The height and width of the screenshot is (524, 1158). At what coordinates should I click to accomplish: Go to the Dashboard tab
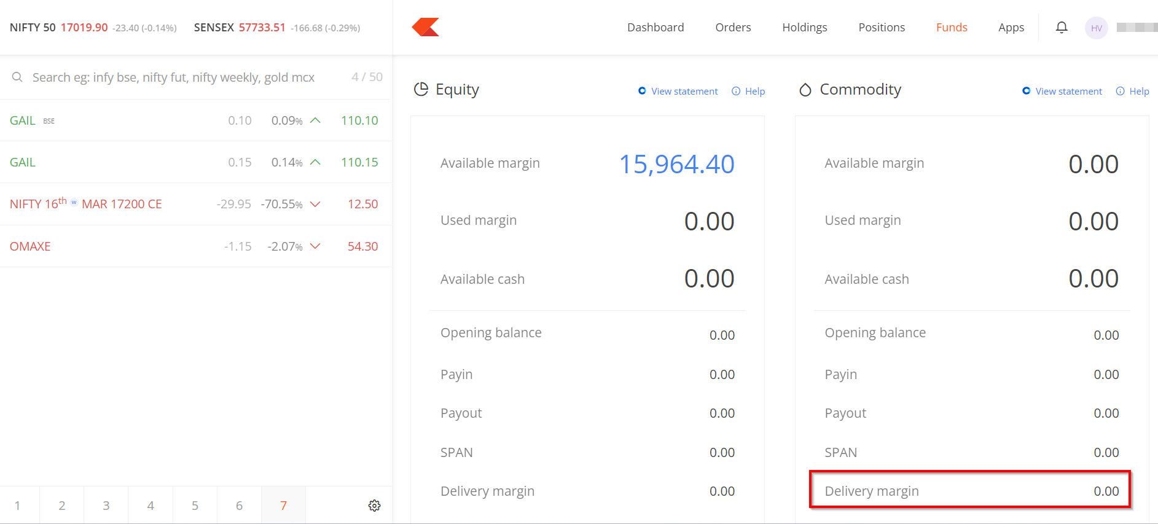tap(655, 28)
